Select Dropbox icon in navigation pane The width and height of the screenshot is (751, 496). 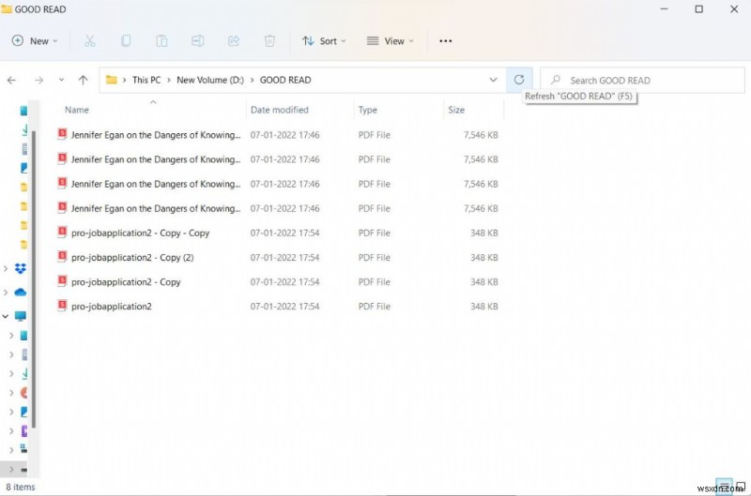pyautogui.click(x=20, y=268)
